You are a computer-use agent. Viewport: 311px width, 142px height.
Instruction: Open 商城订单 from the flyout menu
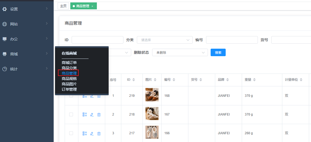pyautogui.click(x=69, y=63)
